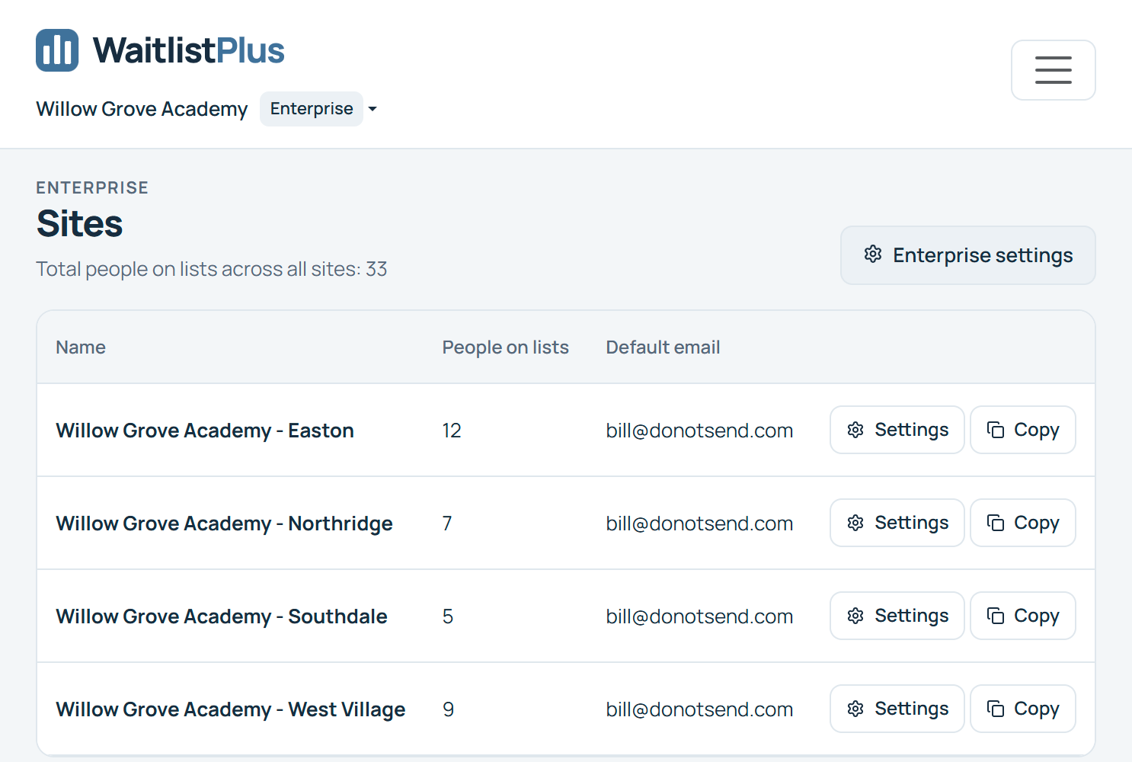Select Willow Grove Academy - West Village name

point(231,709)
